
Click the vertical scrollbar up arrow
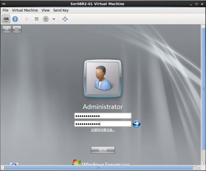(x=204, y=26)
